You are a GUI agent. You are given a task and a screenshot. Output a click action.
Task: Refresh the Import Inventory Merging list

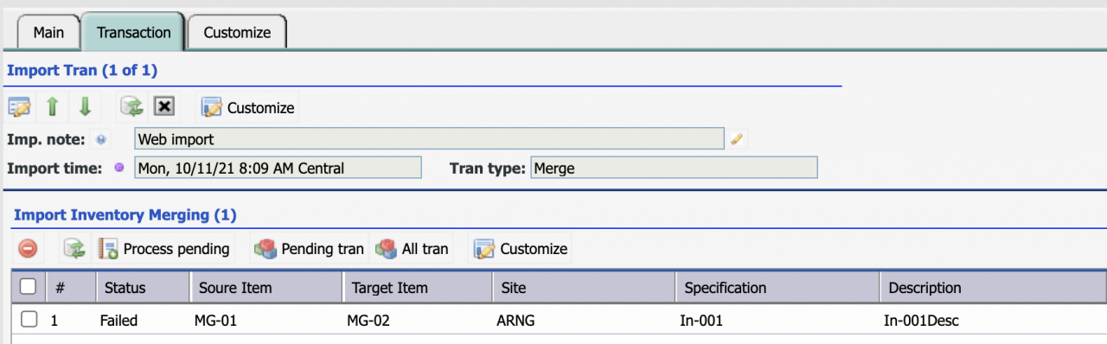(x=74, y=249)
